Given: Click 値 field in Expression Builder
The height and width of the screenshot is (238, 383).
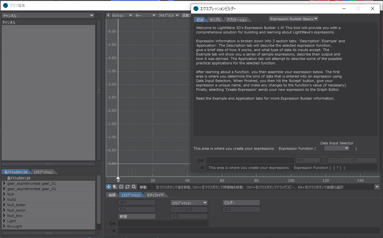Looking at the screenshot, I should [291, 168].
